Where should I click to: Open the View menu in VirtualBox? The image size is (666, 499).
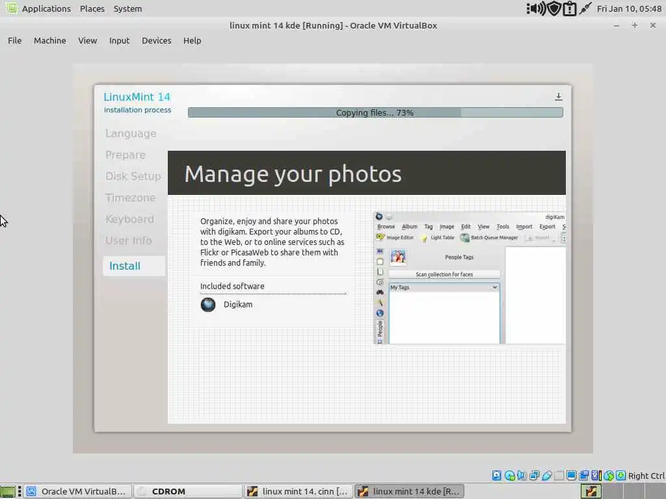pos(88,41)
